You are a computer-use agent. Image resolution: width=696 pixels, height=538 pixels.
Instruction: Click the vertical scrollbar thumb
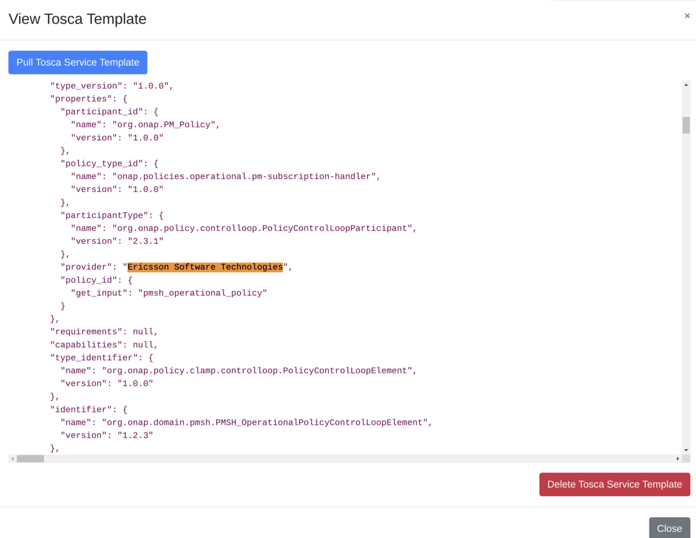pos(686,125)
